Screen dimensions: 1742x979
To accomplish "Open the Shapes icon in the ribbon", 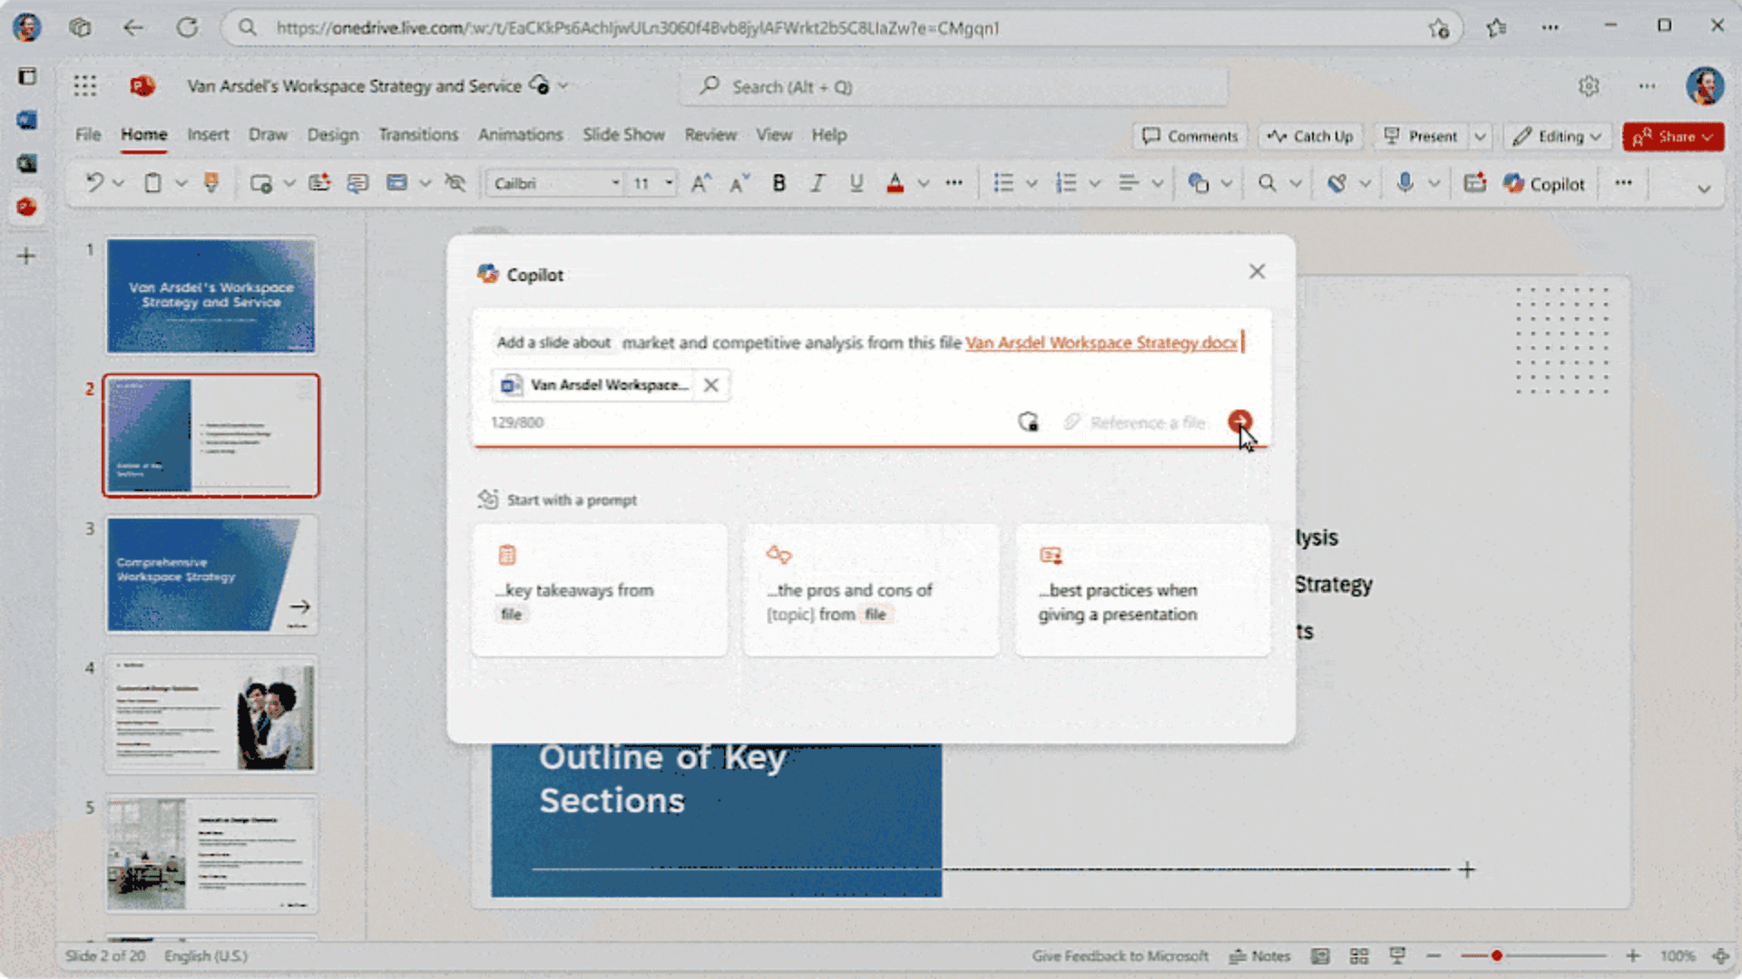I will point(1199,183).
